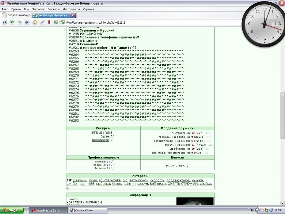
Task: Open the Правка menu
Action: [16, 9]
